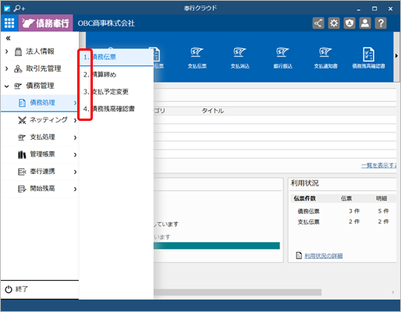Open the app grid launcher icon
The height and width of the screenshot is (312, 401).
9,23
